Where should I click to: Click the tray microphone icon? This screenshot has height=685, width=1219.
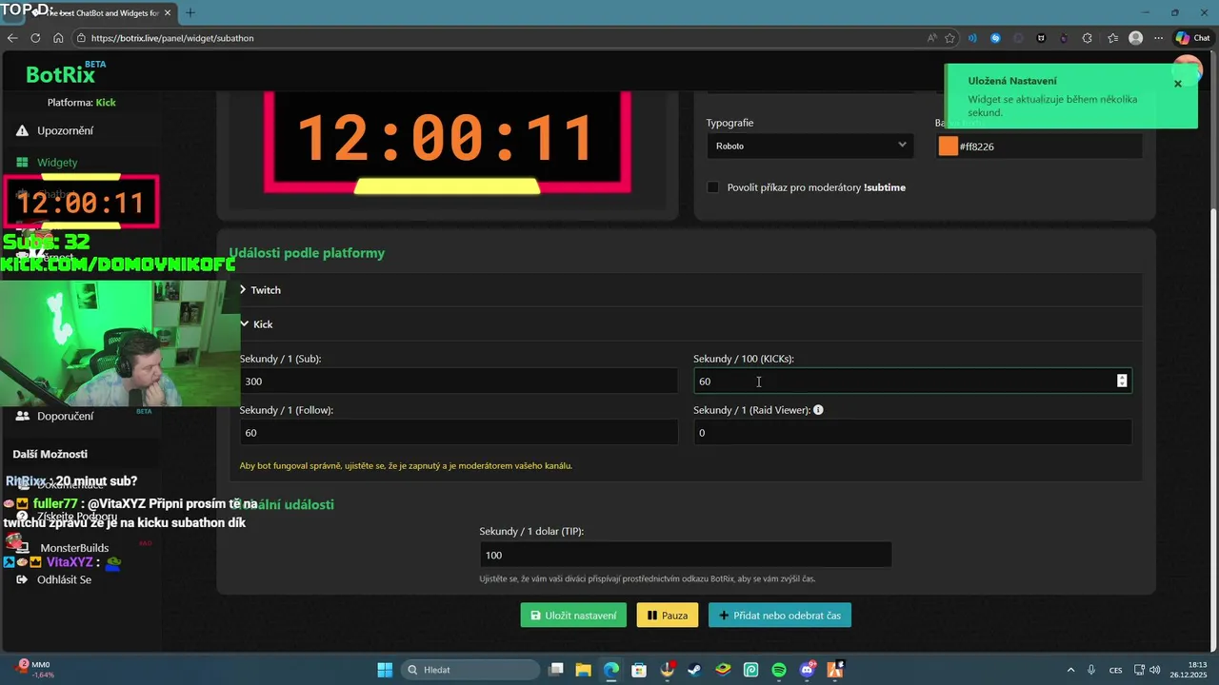[x=1091, y=670]
